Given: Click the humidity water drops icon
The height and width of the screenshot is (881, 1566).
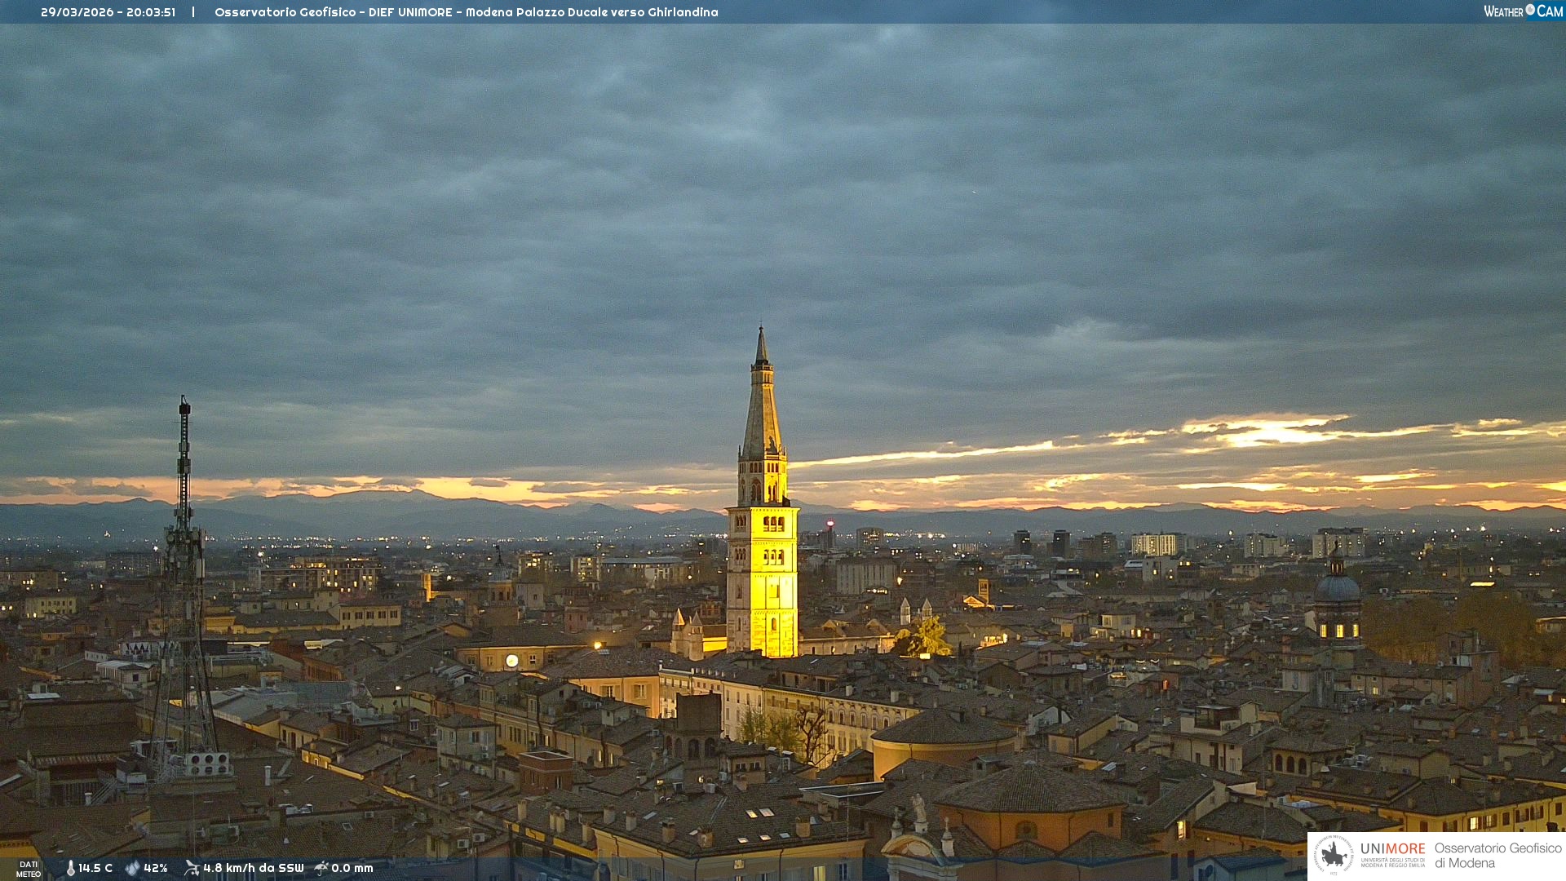Looking at the screenshot, I should click(132, 869).
